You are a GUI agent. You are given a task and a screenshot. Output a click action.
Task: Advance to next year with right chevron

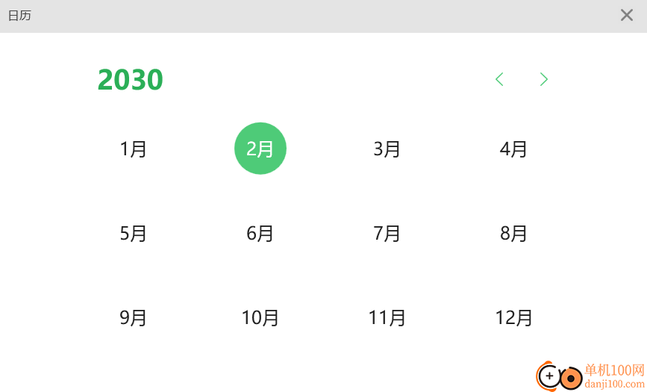coord(544,79)
